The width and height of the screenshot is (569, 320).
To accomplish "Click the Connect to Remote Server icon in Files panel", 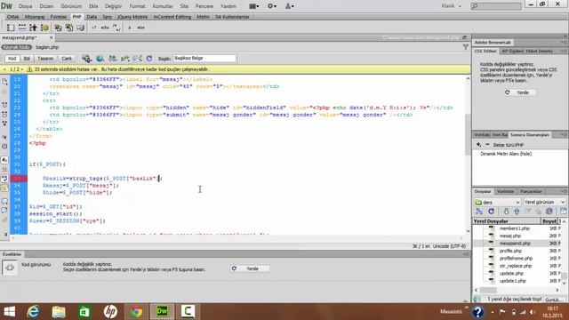I will point(479,212).
